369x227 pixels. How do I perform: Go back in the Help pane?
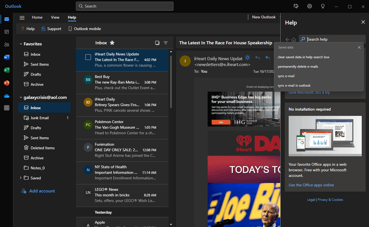click(x=288, y=40)
